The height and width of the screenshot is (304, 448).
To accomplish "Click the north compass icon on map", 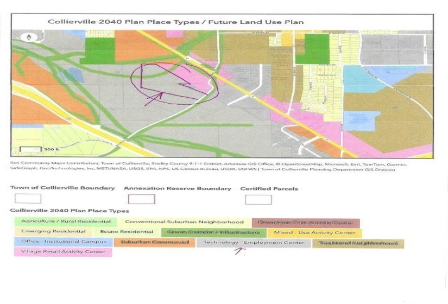I will pyautogui.click(x=28, y=37).
